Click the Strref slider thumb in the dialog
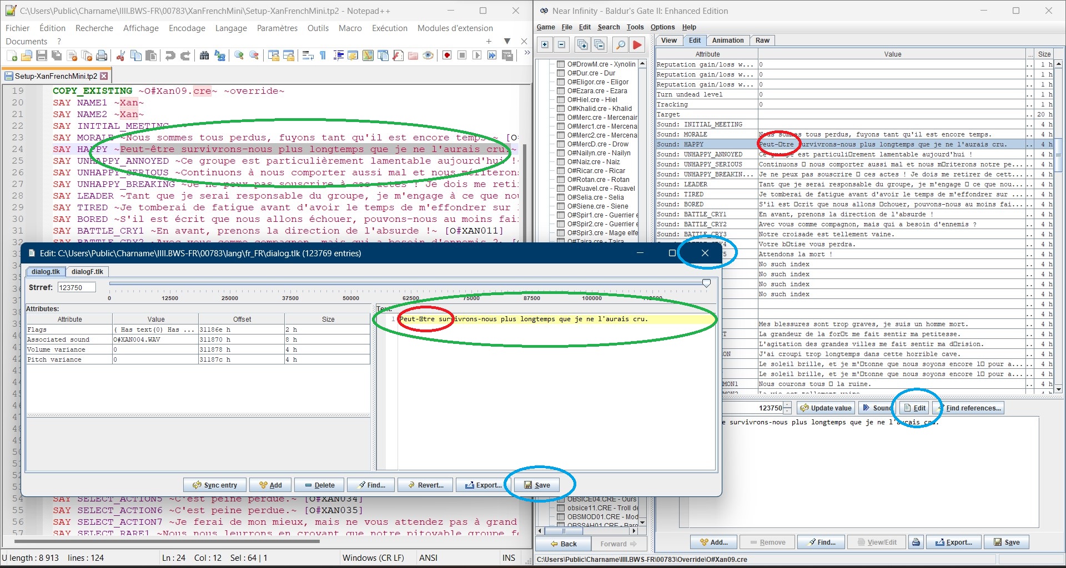1066x568 pixels. point(706,283)
